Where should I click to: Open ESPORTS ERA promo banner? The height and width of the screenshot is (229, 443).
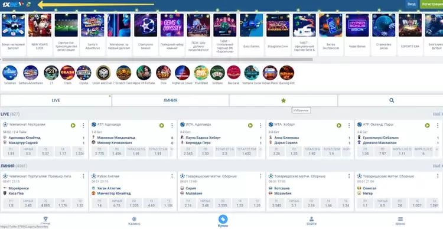(410, 34)
